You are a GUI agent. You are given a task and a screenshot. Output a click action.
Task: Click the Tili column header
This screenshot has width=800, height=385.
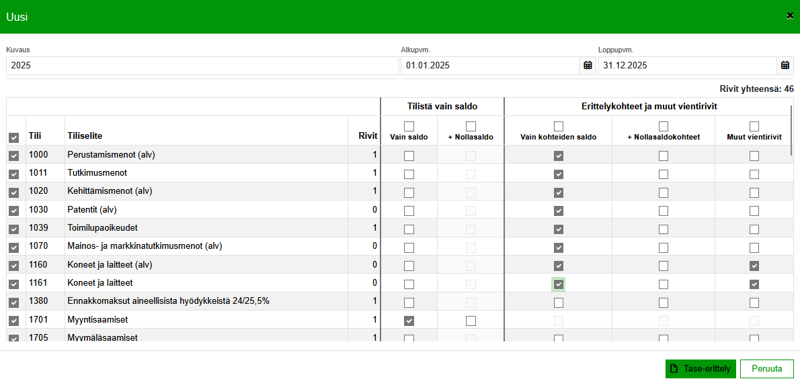(35, 136)
